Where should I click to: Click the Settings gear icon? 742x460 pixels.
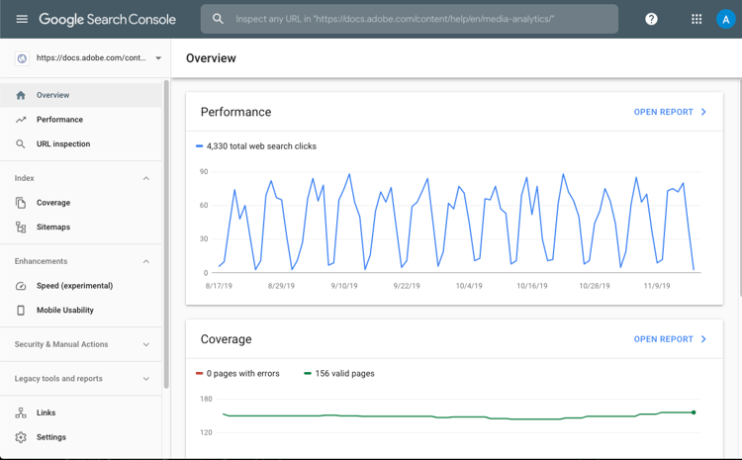21,437
